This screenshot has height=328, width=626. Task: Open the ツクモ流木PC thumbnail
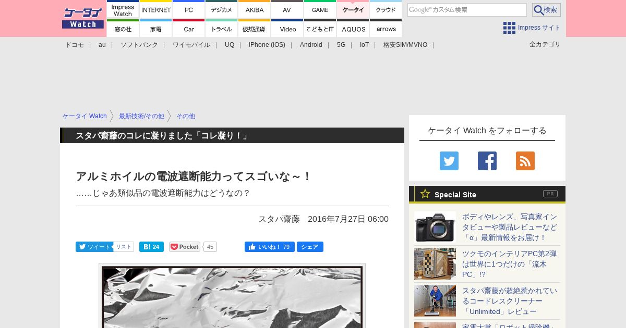click(x=435, y=264)
